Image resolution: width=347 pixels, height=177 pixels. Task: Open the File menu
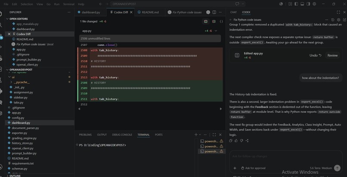point(6,4)
